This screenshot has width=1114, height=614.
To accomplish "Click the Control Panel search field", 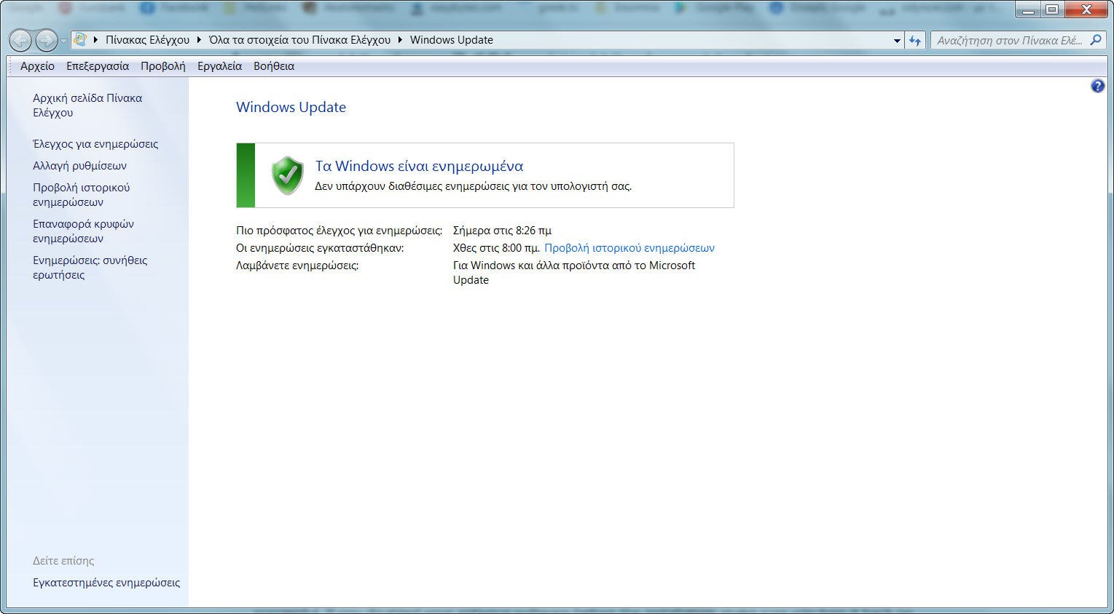I will pos(1009,41).
